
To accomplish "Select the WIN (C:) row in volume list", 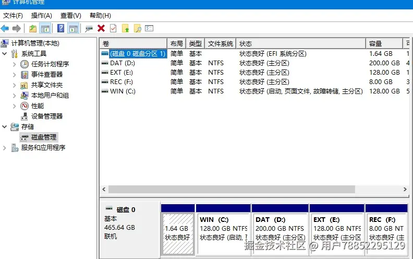I will click(x=254, y=91).
